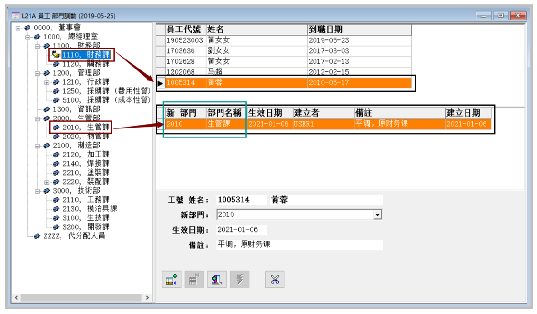Click the grayed-out delete record icon
Image resolution: width=537 pixels, height=314 pixels.
pyautogui.click(x=193, y=280)
